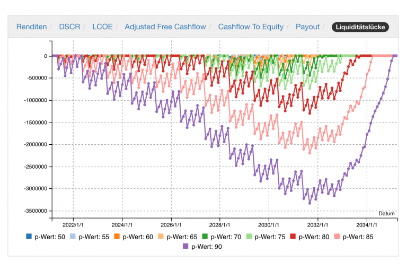
Task: Click the Datum axis label
Action: tap(386, 213)
